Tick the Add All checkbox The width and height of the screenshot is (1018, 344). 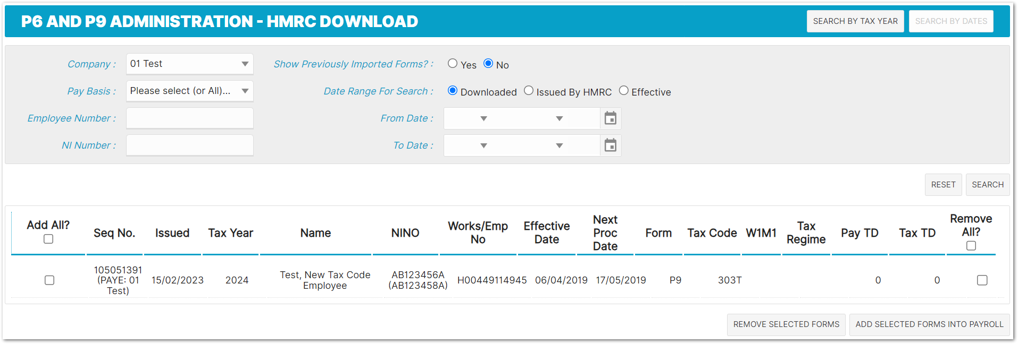48,239
